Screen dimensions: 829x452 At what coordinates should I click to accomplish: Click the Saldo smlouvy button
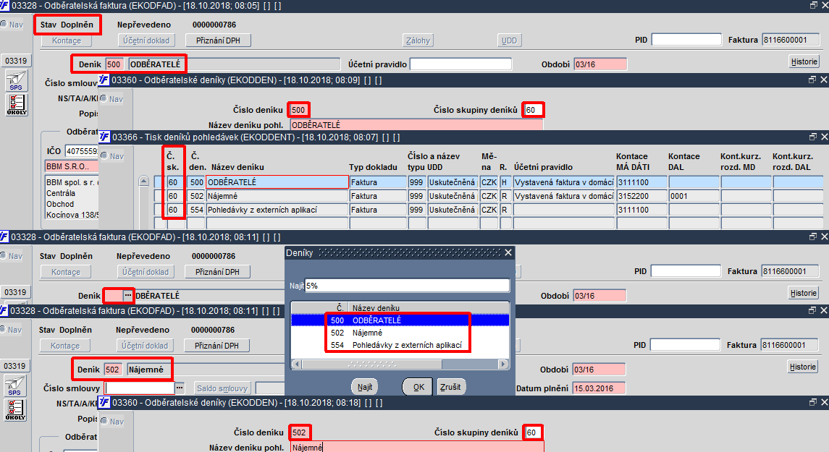(x=222, y=388)
